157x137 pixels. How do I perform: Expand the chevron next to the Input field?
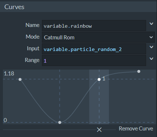pyautogui.click(x=152, y=47)
